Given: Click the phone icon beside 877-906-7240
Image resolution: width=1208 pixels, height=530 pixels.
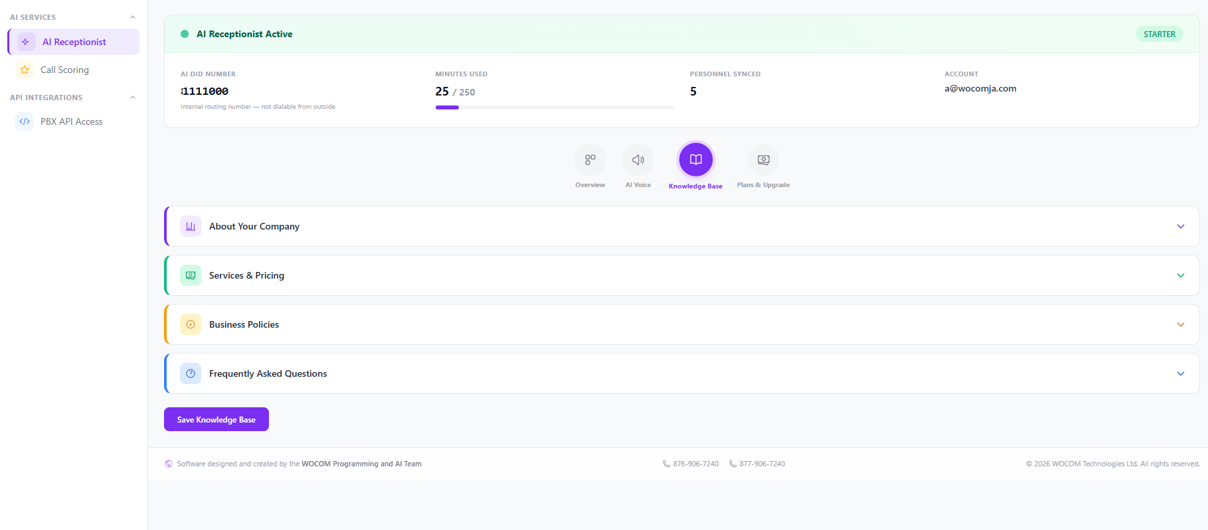Looking at the screenshot, I should tap(733, 464).
